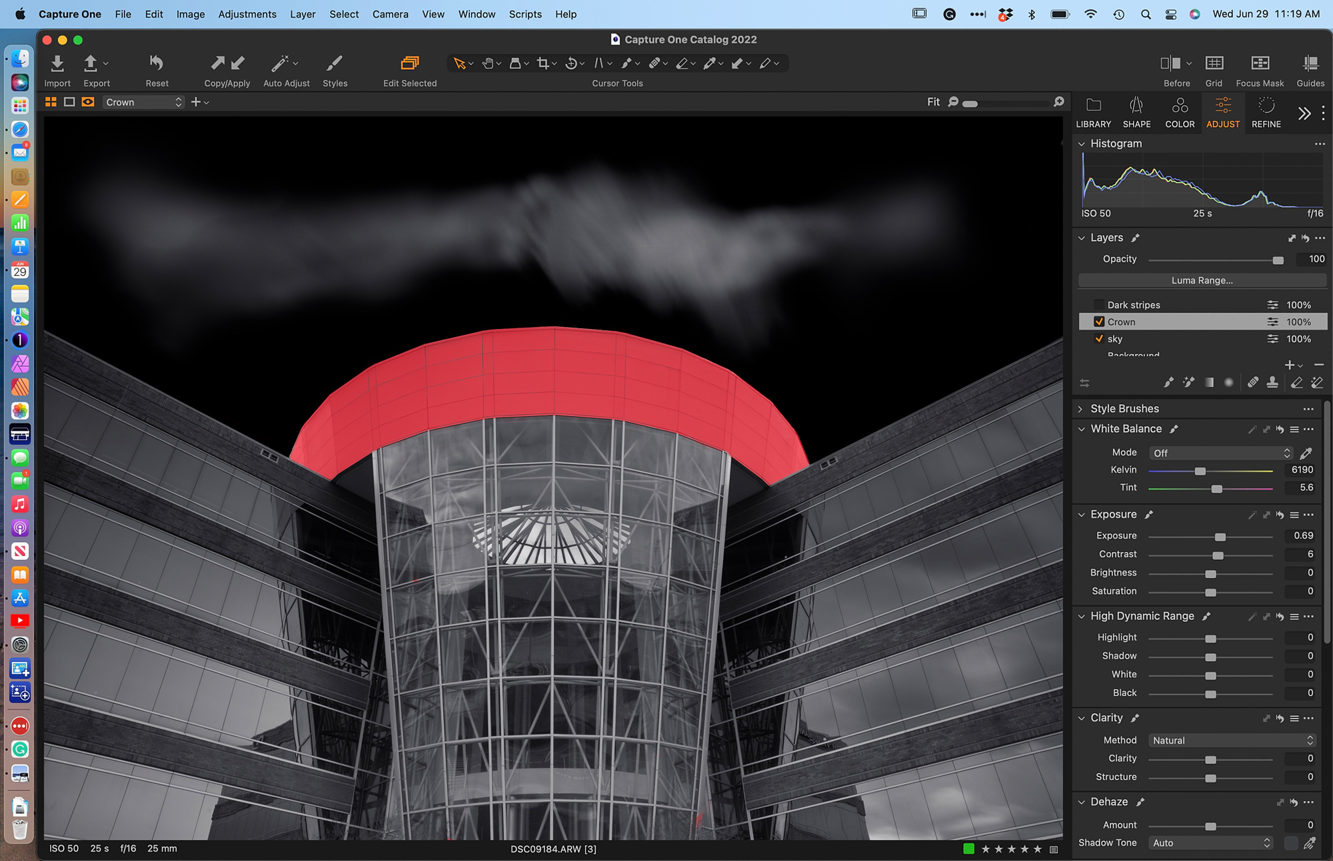Viewport: 1333px width, 861px height.
Task: Click the Reset adjustments icon
Action: click(x=157, y=63)
